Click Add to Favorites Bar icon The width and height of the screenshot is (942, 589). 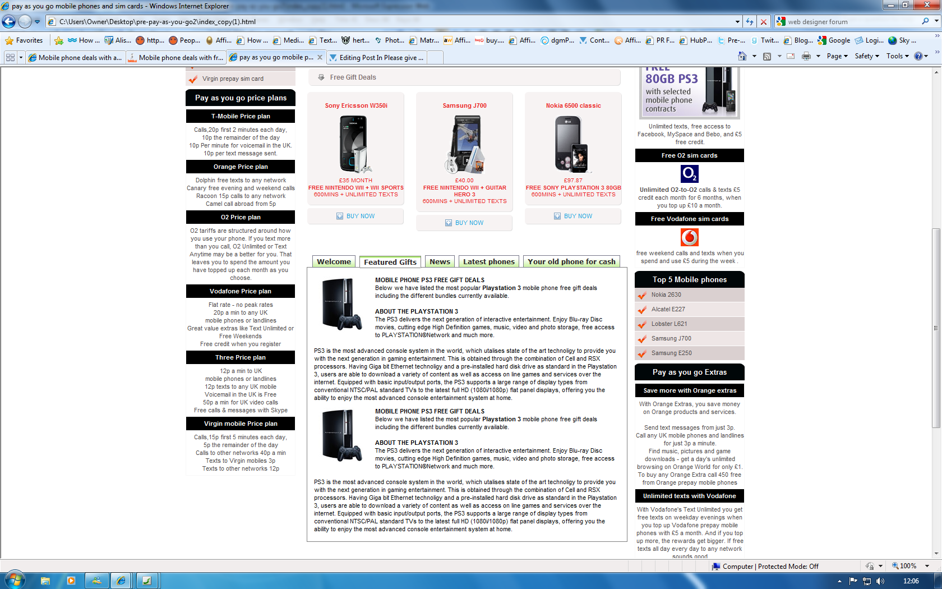coord(58,40)
